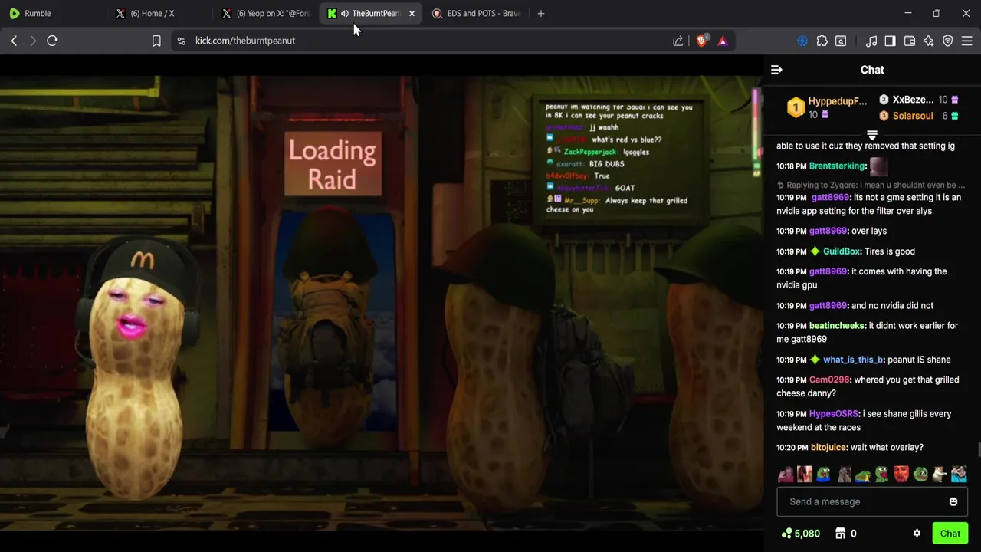Mute the TheBurntPeanut tab audio icon

click(x=345, y=13)
